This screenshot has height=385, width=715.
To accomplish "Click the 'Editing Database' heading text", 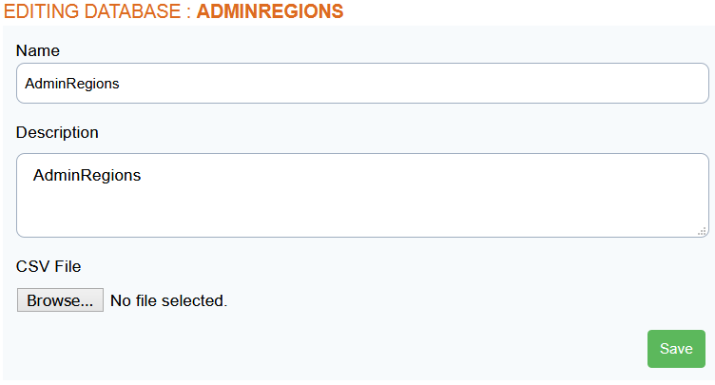I will (x=92, y=11).
